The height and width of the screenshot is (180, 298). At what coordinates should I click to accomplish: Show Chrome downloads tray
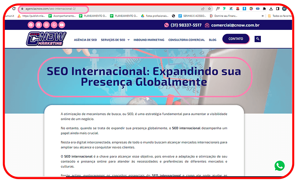pyautogui.click(x=271, y=8)
